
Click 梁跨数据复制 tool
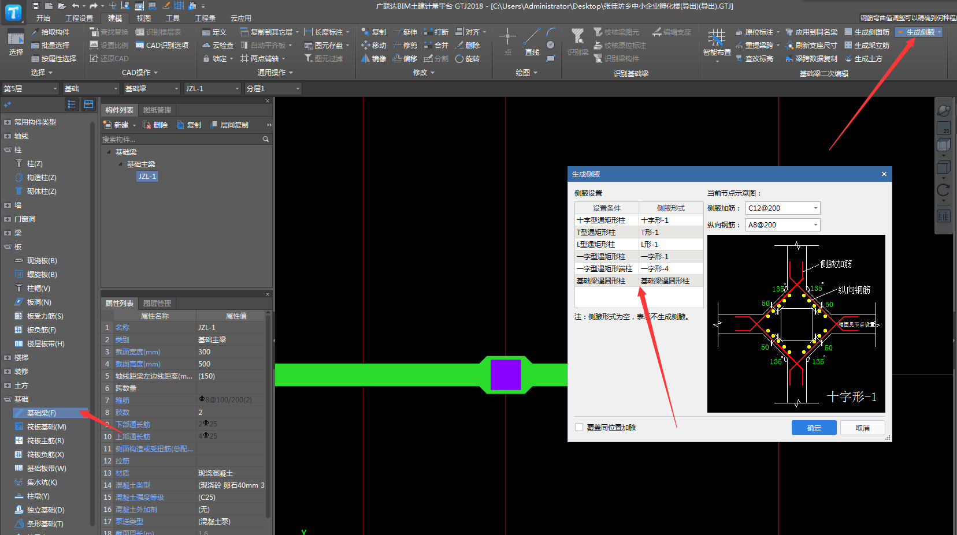tap(811, 59)
